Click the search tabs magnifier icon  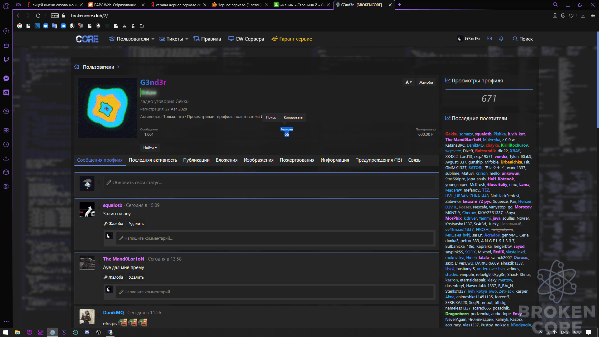point(555,5)
